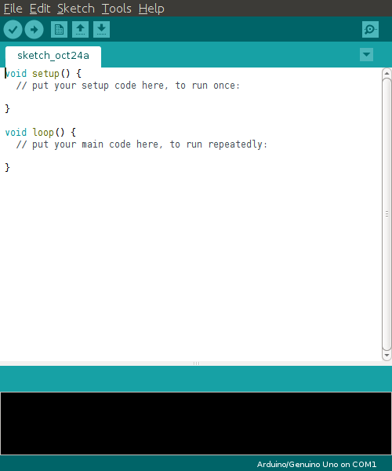Click the divider handle between editor and console
The image size is (392, 471).
[x=196, y=363]
